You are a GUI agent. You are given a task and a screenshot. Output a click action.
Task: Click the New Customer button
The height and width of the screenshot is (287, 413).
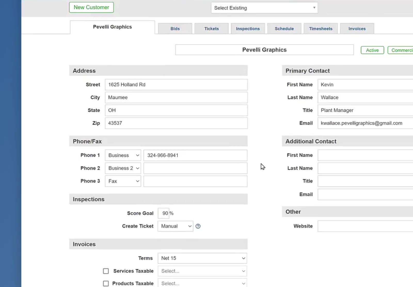click(x=91, y=7)
